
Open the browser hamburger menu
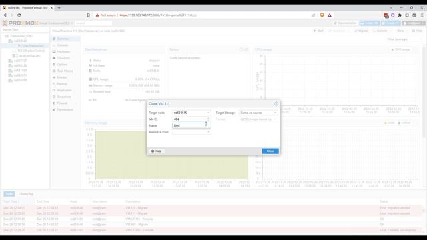[x=422, y=15]
